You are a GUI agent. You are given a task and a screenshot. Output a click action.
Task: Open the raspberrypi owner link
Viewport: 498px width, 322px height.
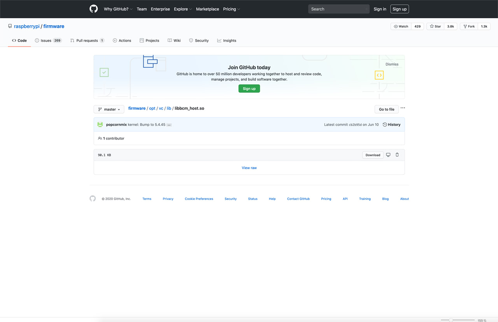(x=27, y=26)
